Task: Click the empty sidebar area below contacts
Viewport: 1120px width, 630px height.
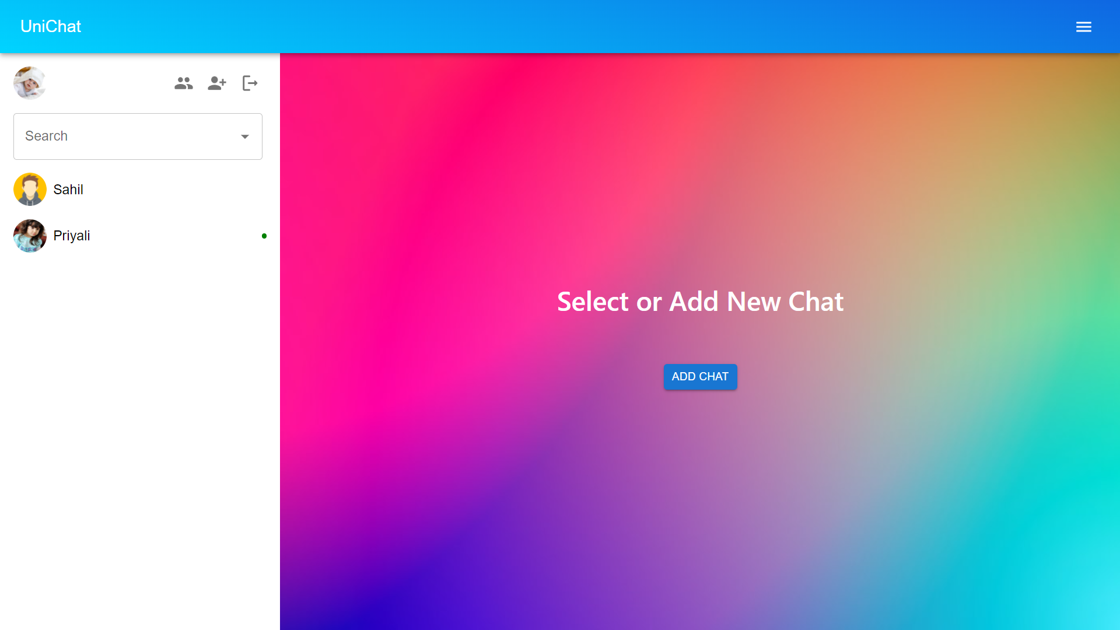Action: pyautogui.click(x=140, y=443)
